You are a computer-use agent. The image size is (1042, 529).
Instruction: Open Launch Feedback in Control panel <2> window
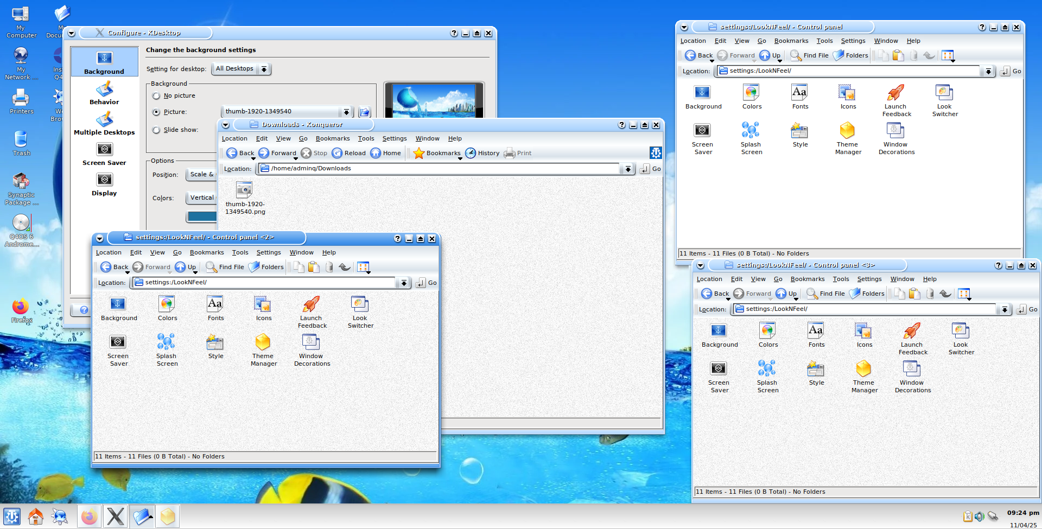[x=312, y=313]
